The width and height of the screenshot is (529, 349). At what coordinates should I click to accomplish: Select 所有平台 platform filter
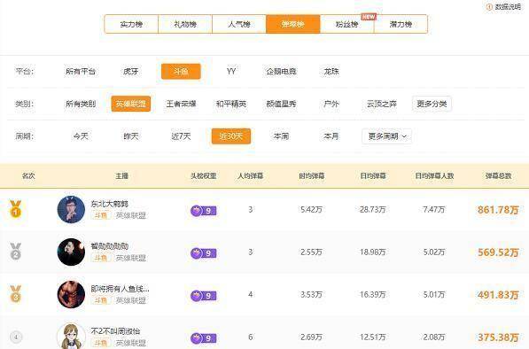pos(81,72)
